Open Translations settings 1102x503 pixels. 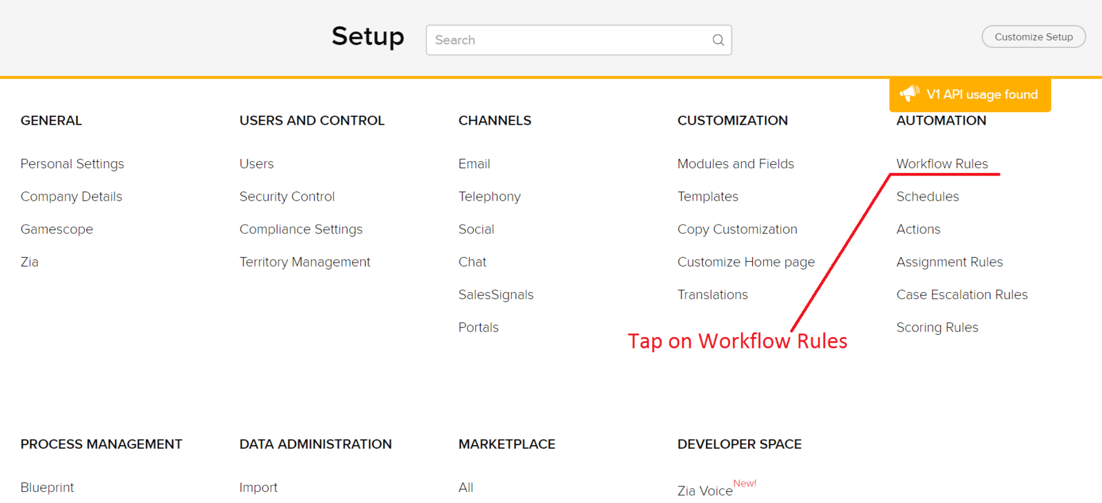click(x=713, y=295)
